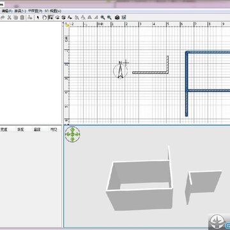Select the hand pan tool
Screen dimensions: 230x230
coord(44,17)
